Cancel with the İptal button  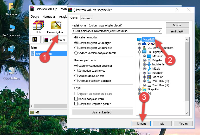(x=162, y=123)
